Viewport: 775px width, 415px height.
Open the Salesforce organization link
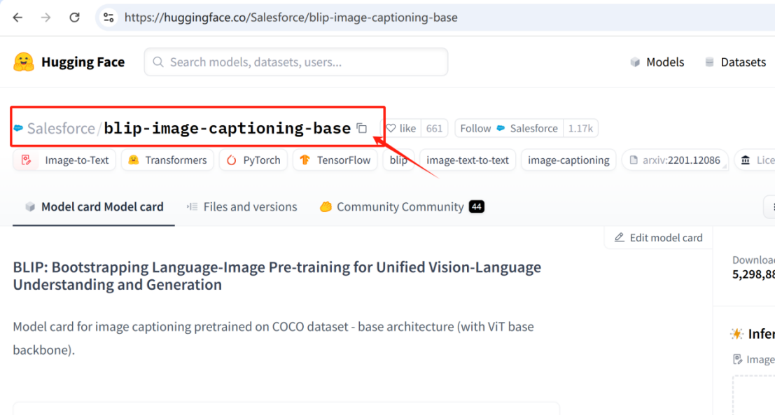click(x=61, y=128)
